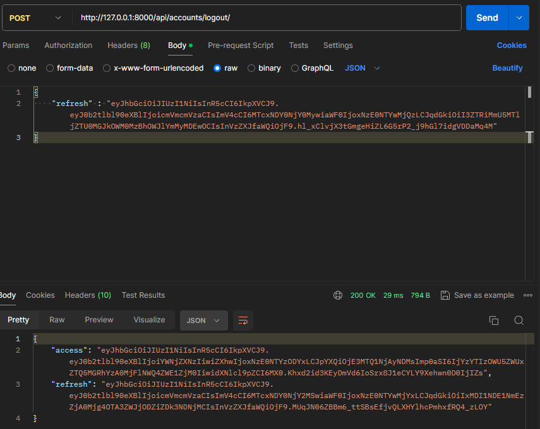The height and width of the screenshot is (429, 540).
Task: Click the save icon next to Save as example
Action: 445,295
